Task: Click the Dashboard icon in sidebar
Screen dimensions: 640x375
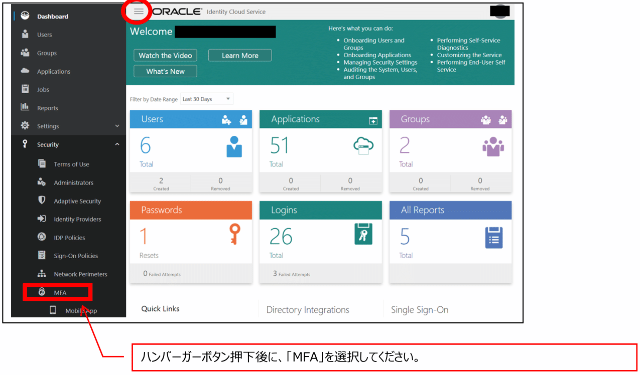Action: click(25, 16)
